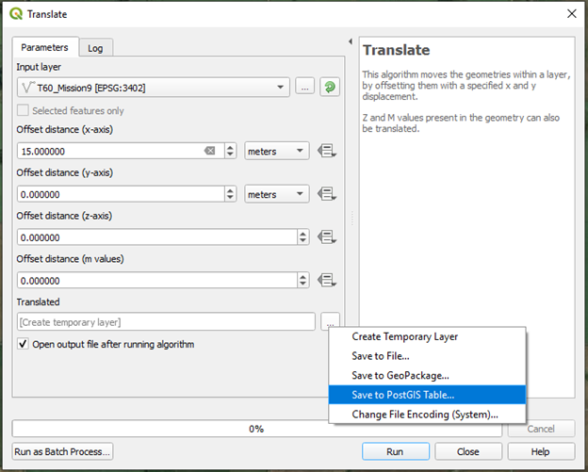Open the data-defined override for y-axis offset

(327, 194)
